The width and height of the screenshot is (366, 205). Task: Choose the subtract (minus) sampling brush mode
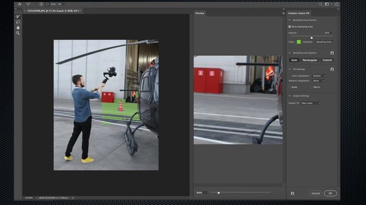pos(47,4)
